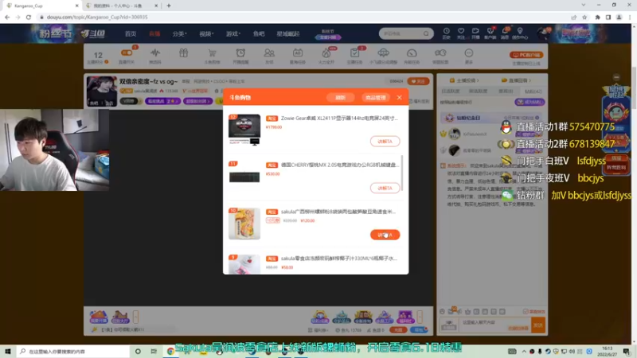The height and width of the screenshot is (358, 637).
Task: Open emoji smiley icon in chat toolbar
Action: coord(443,311)
